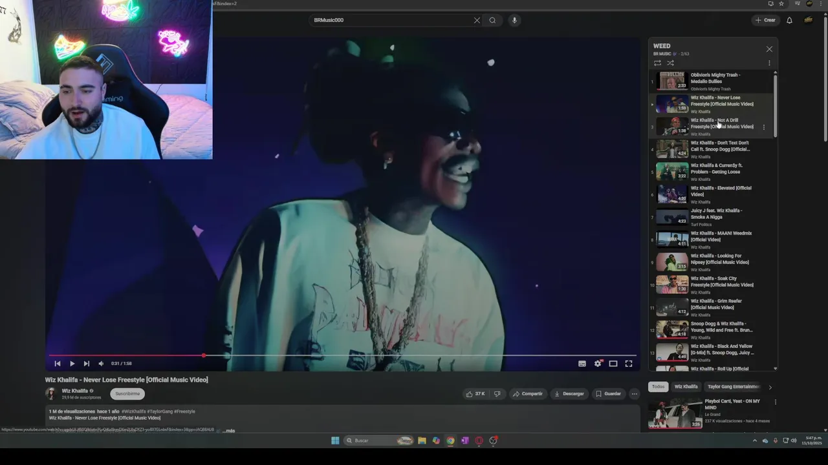Play Don't Text Don't Call ft. Snoop Dogg
Image resolution: width=828 pixels, height=465 pixels.
(x=711, y=149)
